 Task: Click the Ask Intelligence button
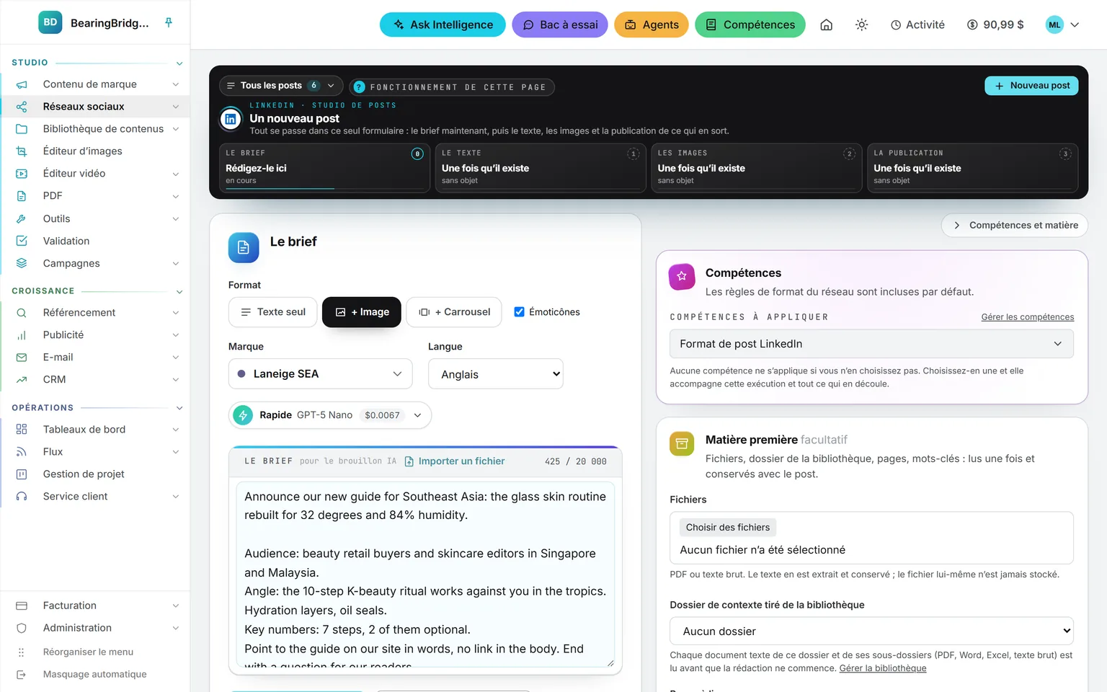pyautogui.click(x=443, y=25)
